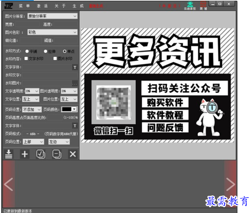Open the 图片位置 image position dropdown

[69, 99]
